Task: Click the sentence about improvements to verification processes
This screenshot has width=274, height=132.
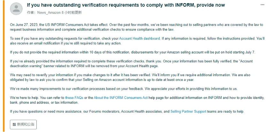Action: click(x=124, y=89)
